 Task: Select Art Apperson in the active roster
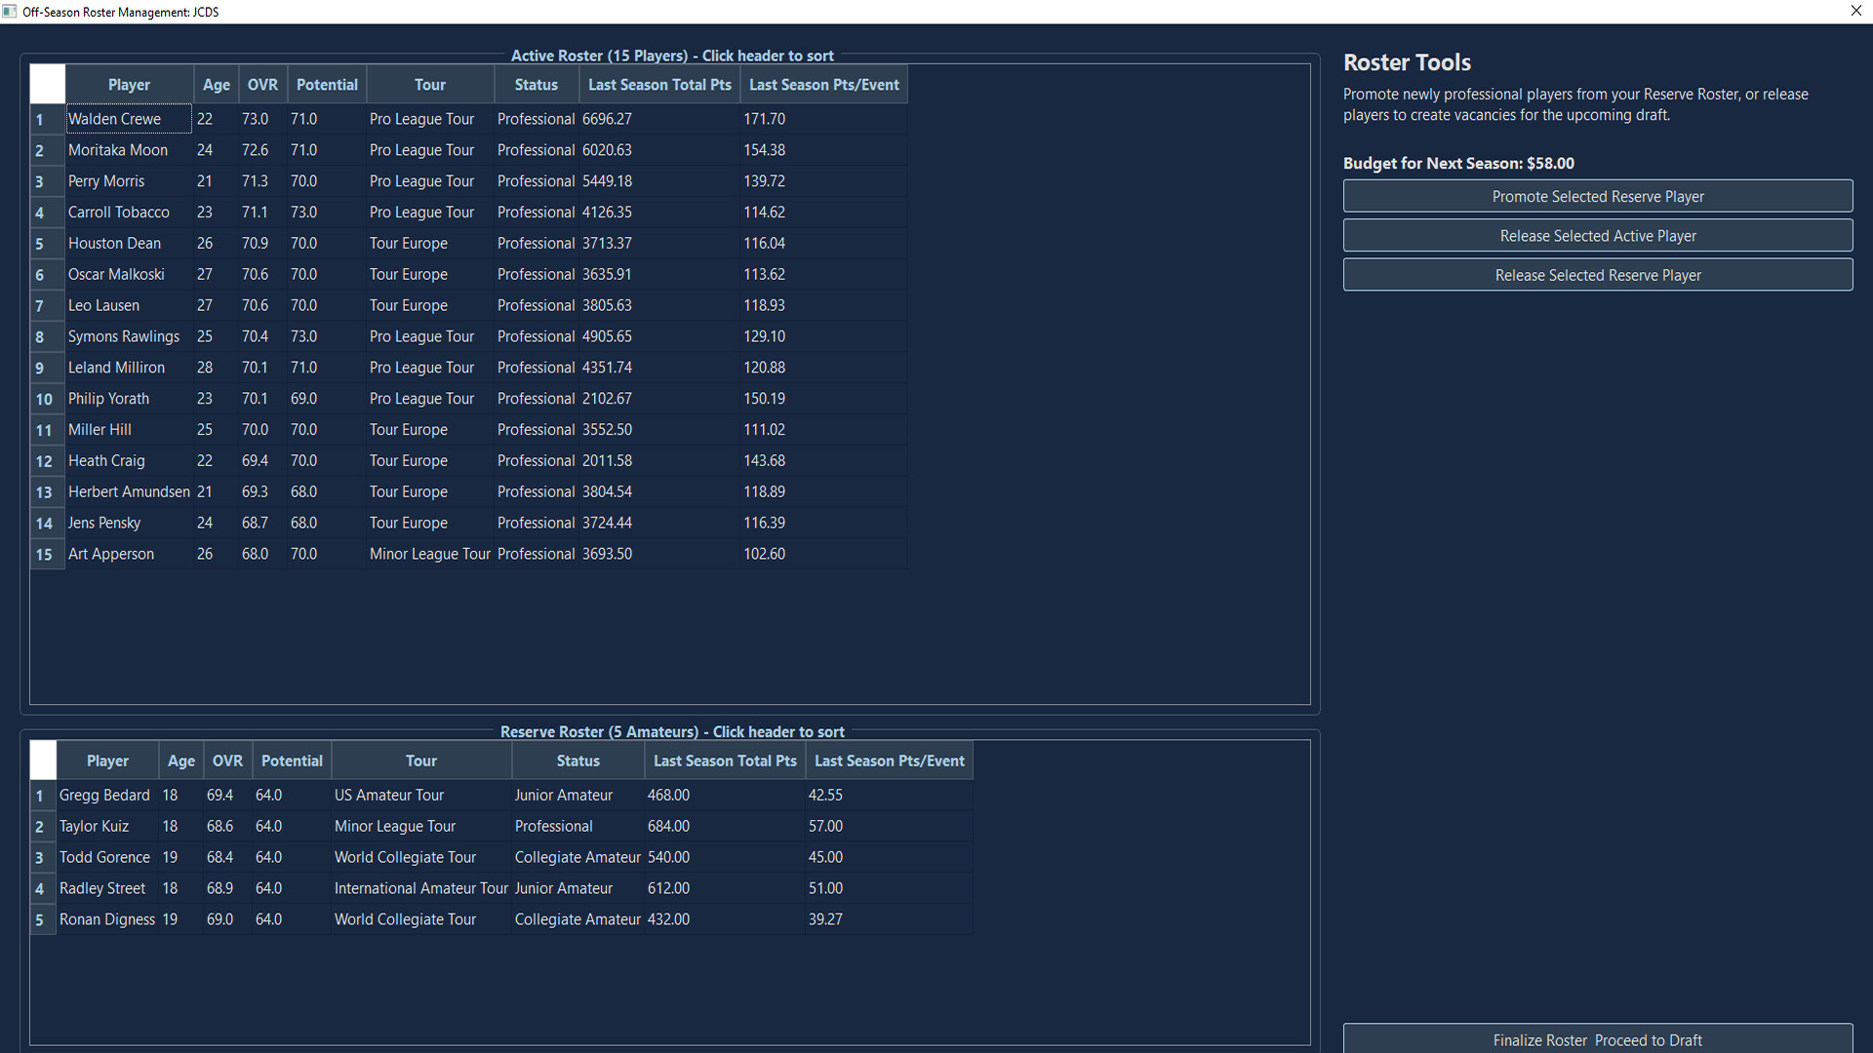(111, 554)
